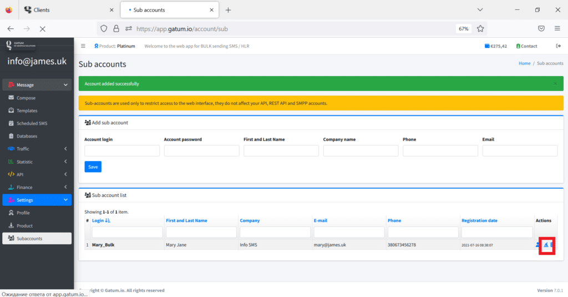
Task: Click the Mary_Bulk login cell
Action: pos(103,245)
